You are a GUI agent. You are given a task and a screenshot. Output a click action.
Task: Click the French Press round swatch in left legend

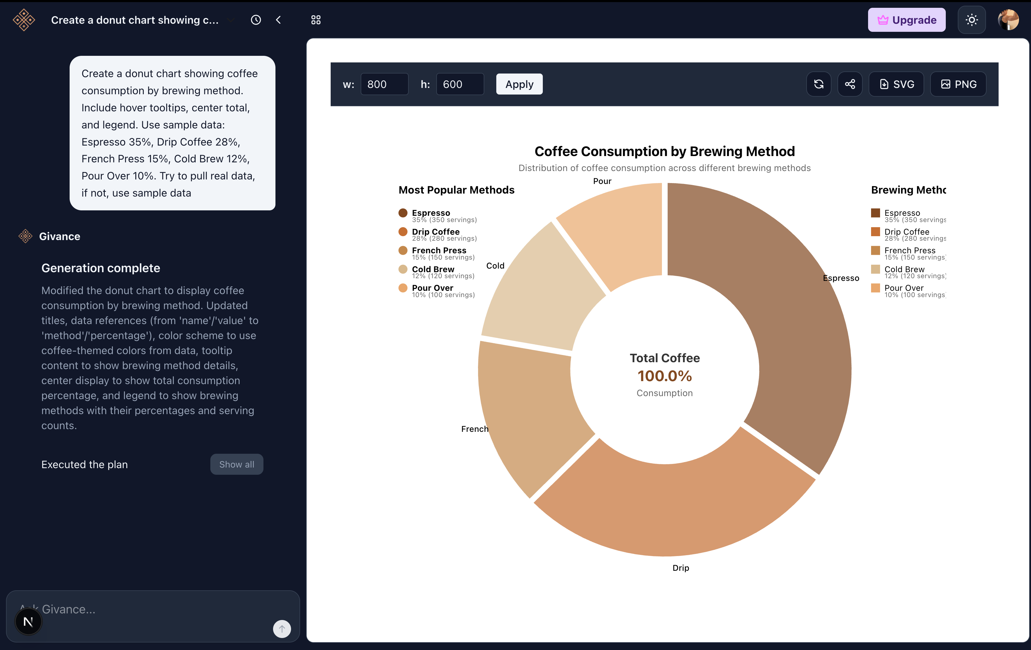pyautogui.click(x=403, y=251)
